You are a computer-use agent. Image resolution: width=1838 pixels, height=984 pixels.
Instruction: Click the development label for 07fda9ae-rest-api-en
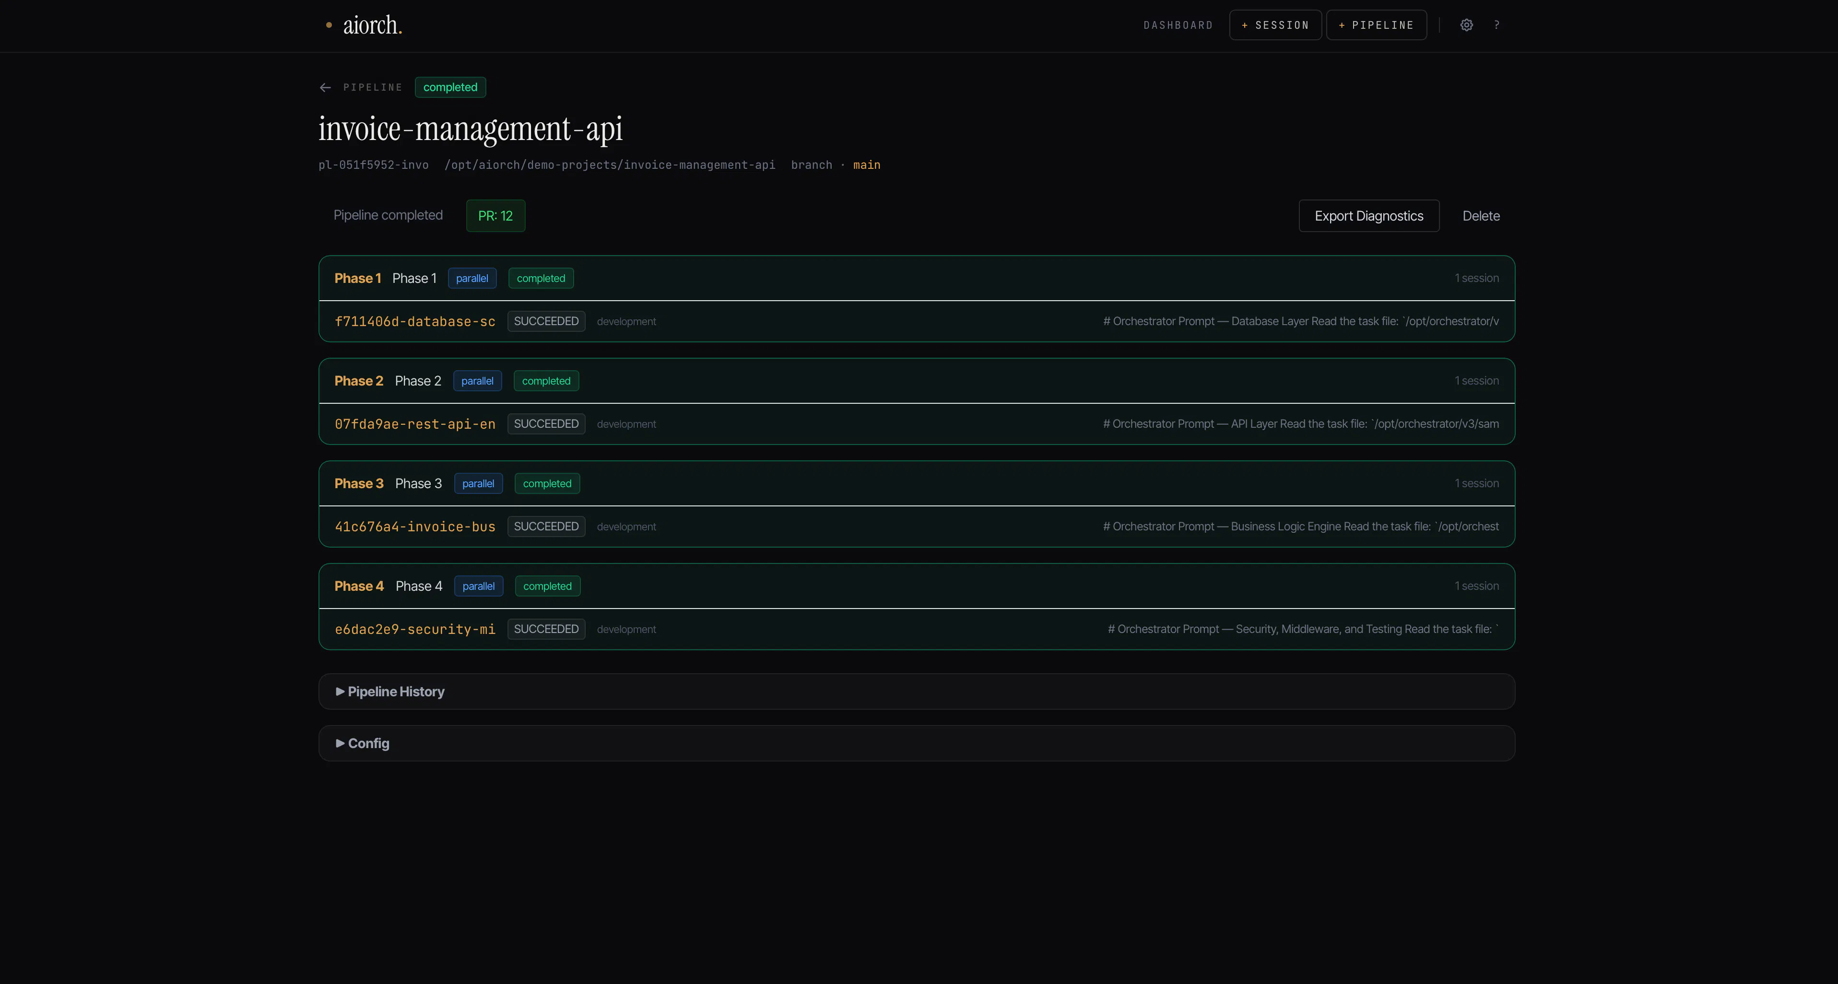[626, 424]
